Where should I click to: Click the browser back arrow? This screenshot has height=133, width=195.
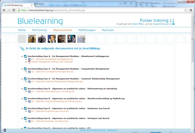click(x=4, y=10)
